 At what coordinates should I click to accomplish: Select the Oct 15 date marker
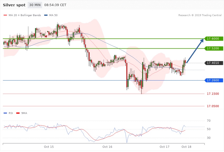pos(49,146)
